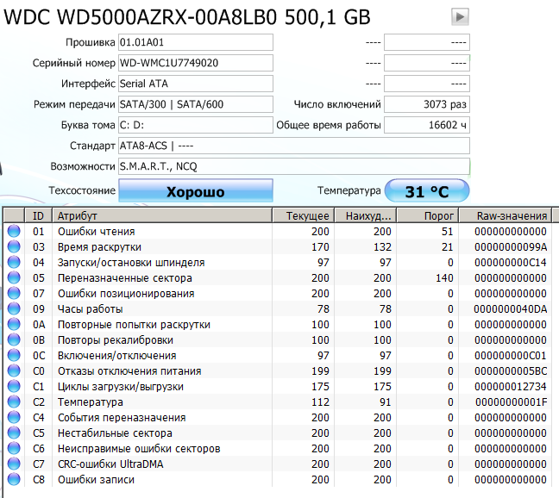Click the Атрибут column header
Viewport: 559px width, 498px height.
(x=162, y=215)
